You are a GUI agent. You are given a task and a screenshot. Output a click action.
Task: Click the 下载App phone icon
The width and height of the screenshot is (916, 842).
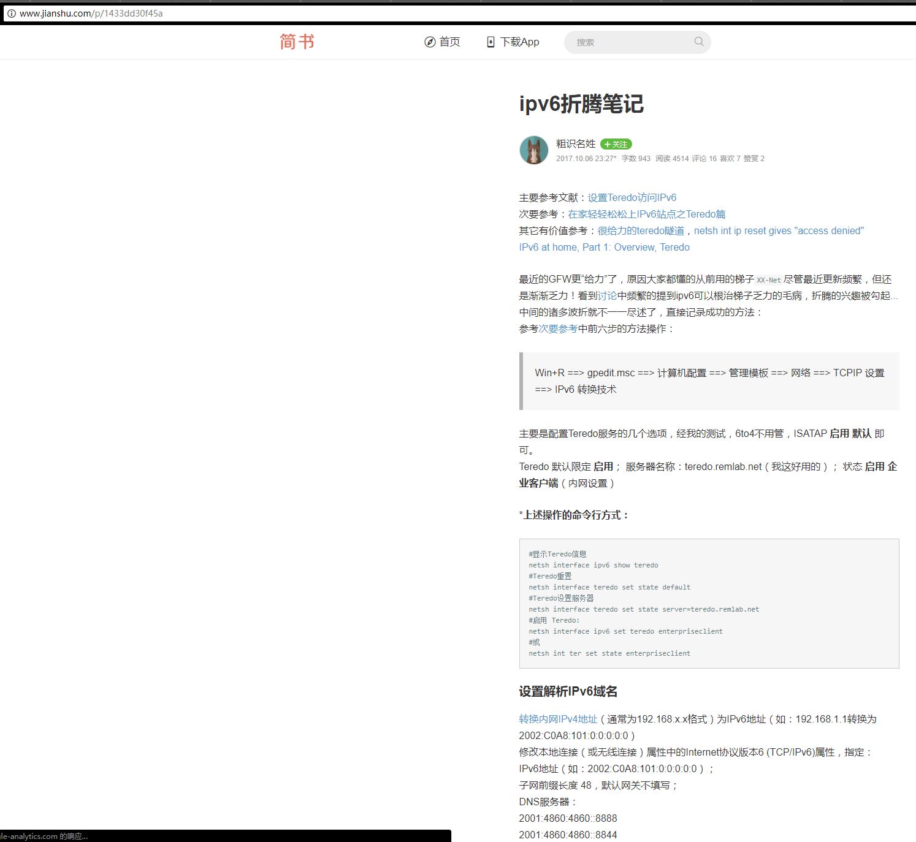[491, 42]
